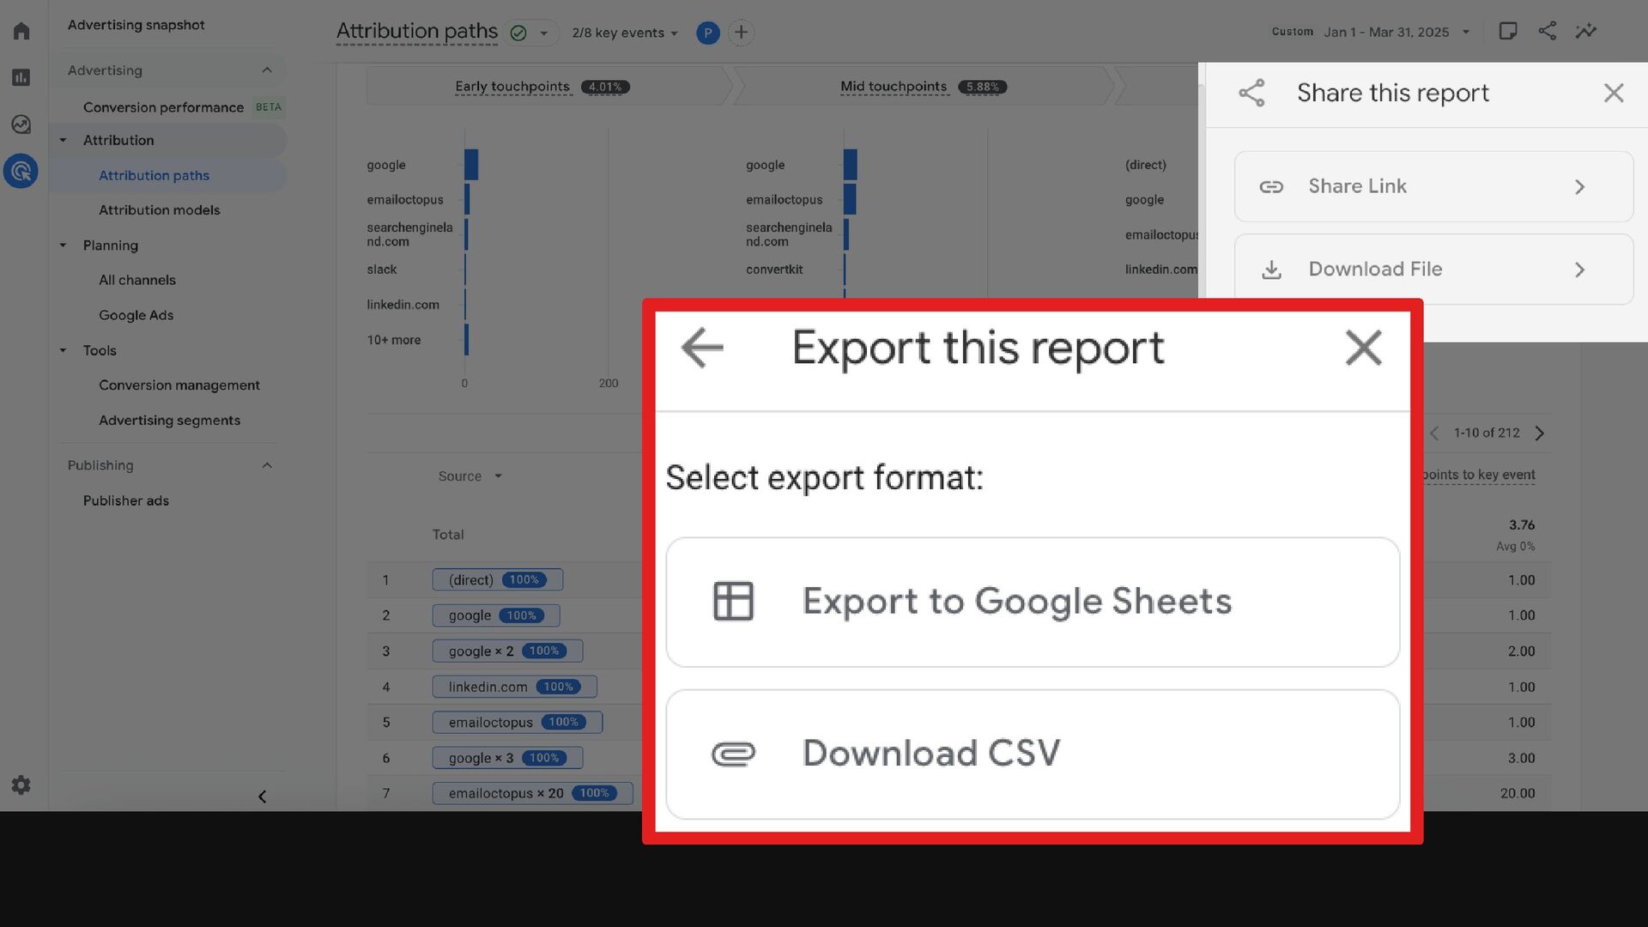Open the custom date range dropdown
The height and width of the screenshot is (927, 1648).
tap(1396, 32)
